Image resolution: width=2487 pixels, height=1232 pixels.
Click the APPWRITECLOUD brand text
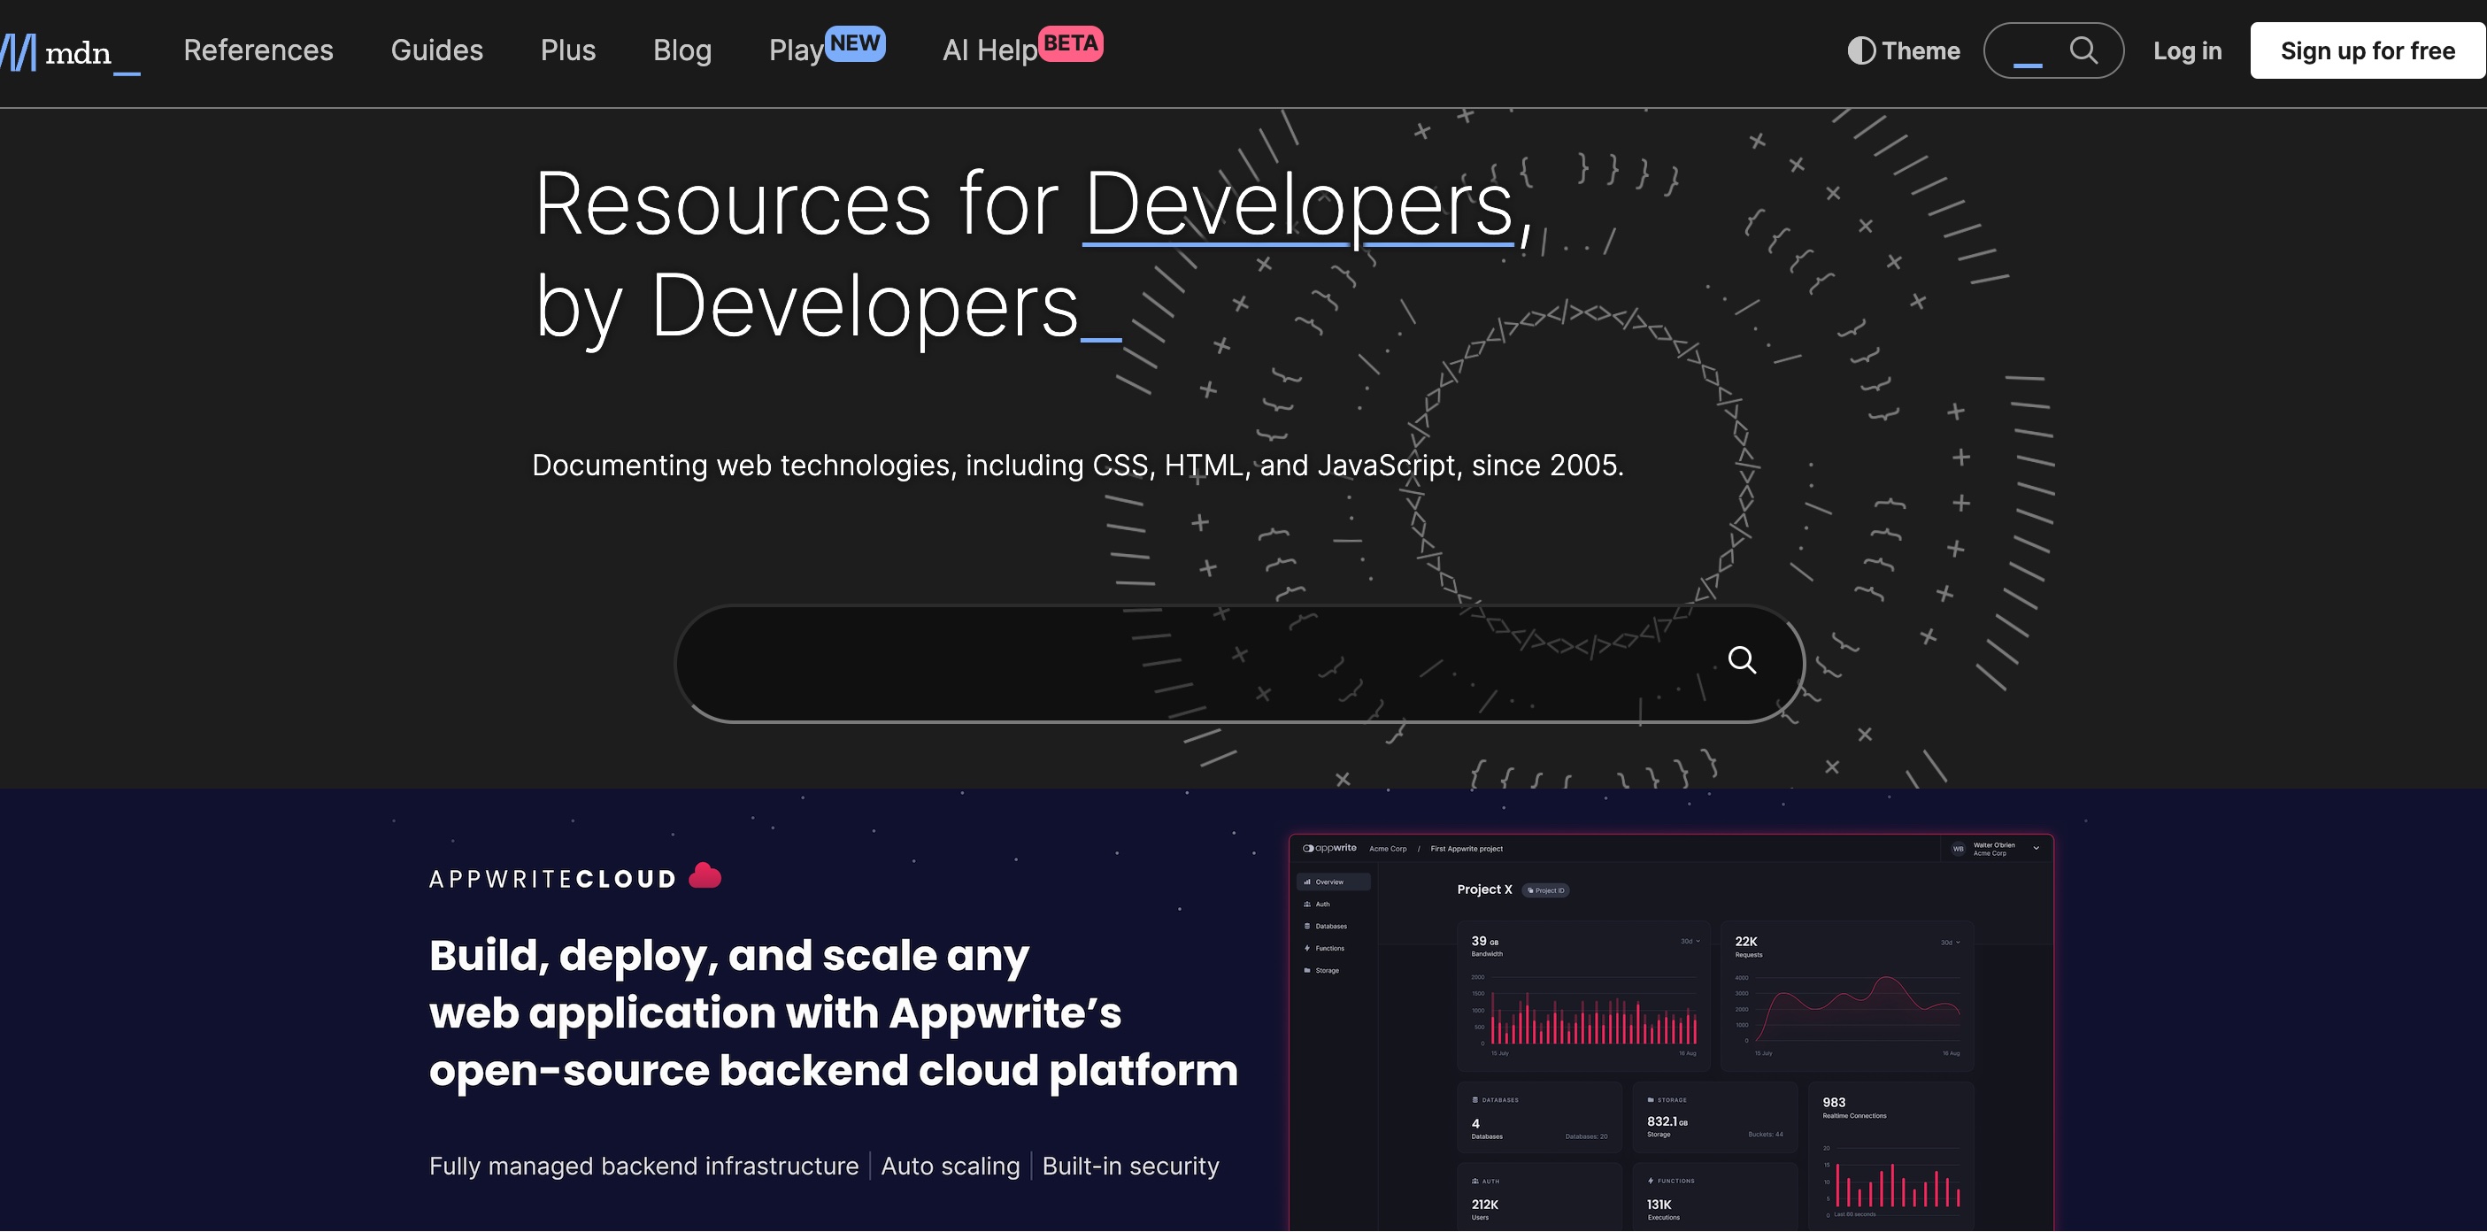552,879
